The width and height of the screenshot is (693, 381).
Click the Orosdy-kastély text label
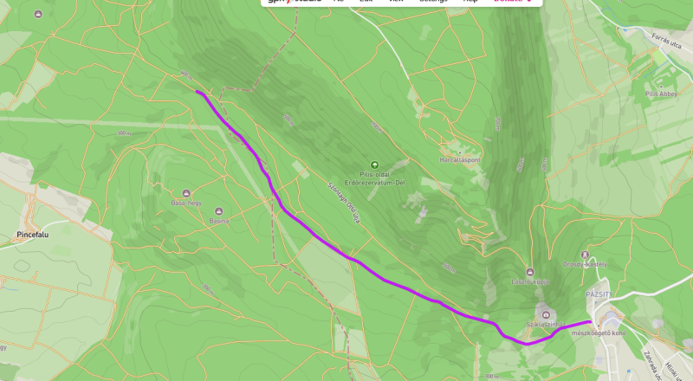tap(585, 264)
